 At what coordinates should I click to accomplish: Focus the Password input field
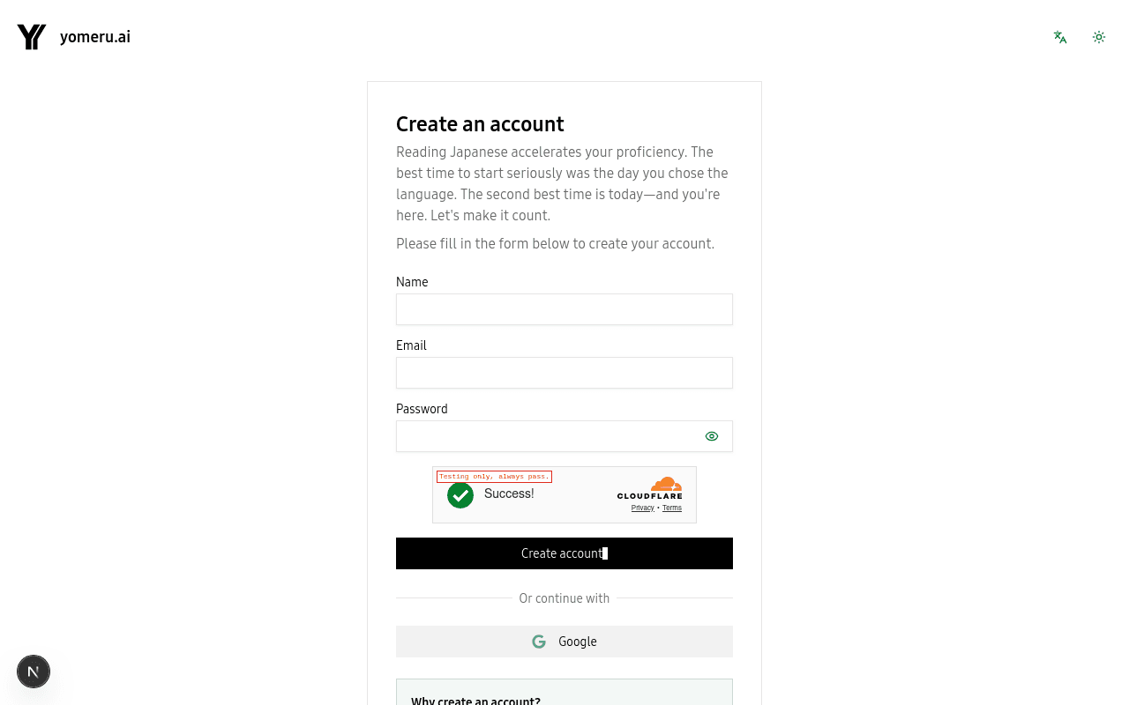pyautogui.click(x=547, y=436)
